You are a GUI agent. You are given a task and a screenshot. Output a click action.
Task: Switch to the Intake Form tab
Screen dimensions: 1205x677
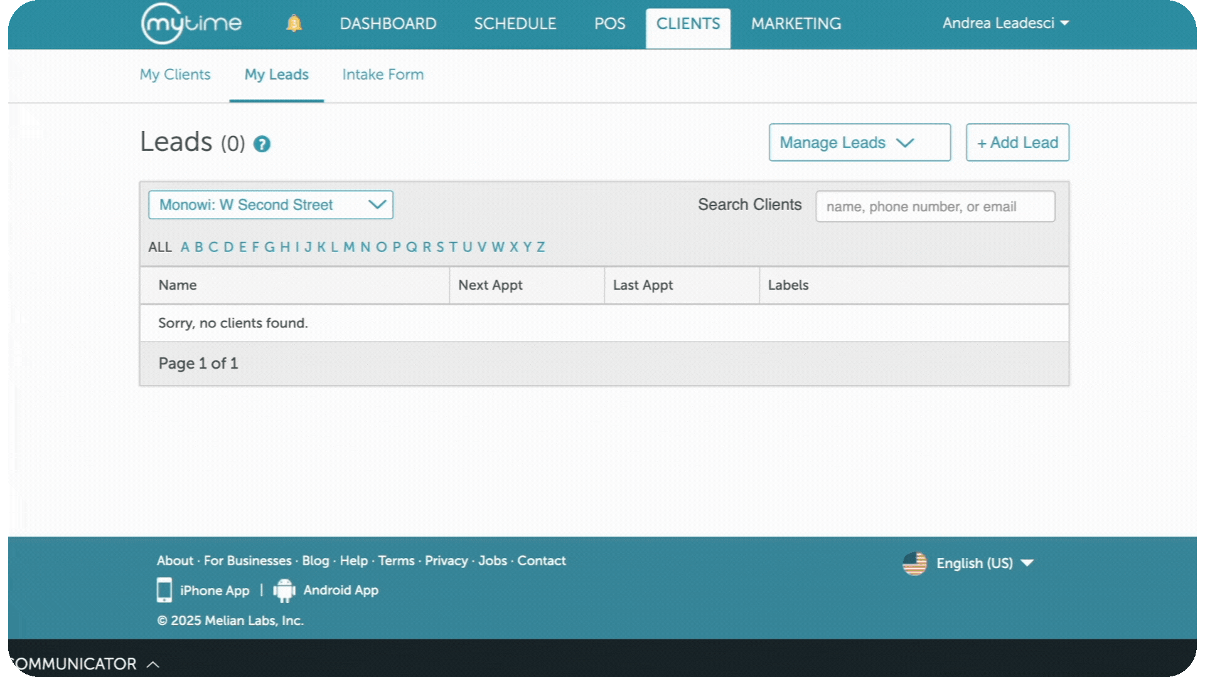click(383, 75)
